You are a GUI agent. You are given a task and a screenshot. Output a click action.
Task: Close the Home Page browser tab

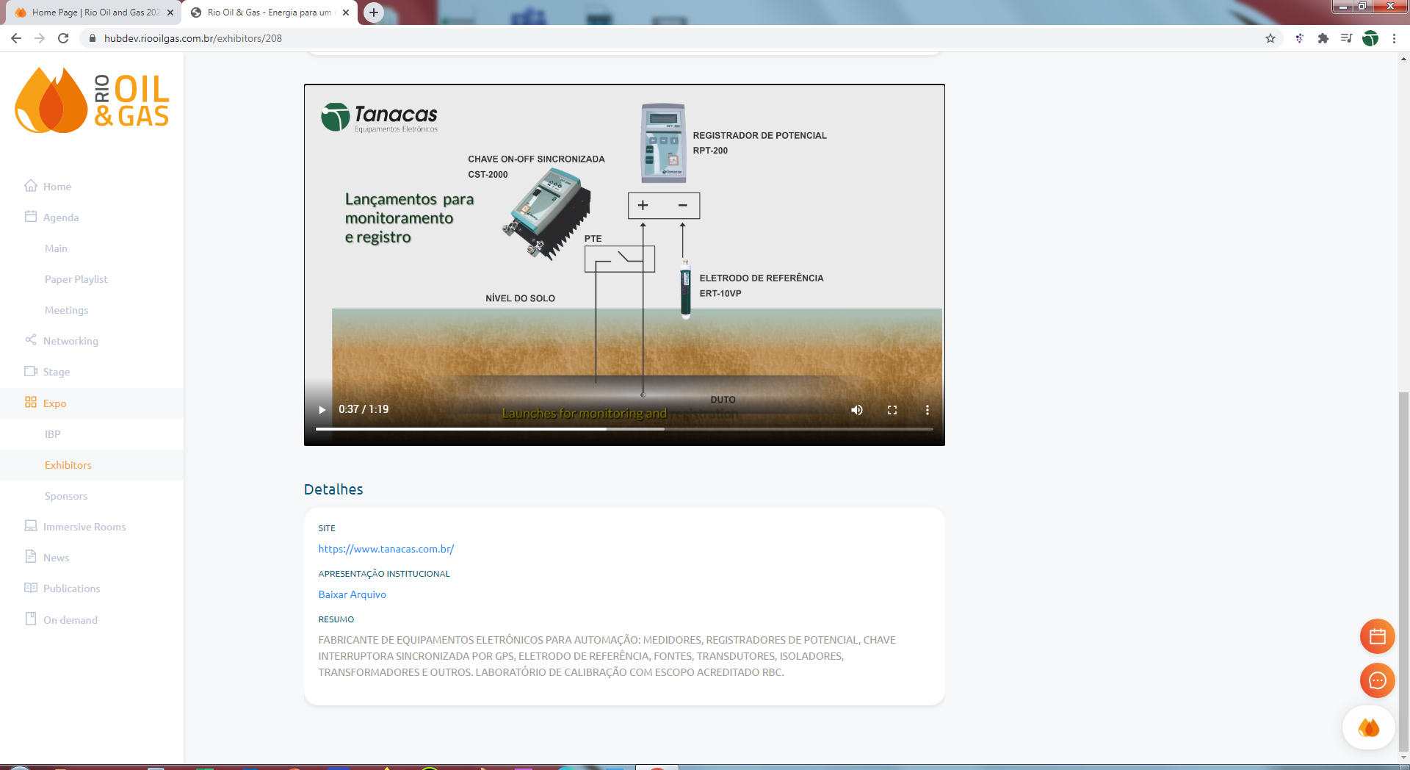pyautogui.click(x=170, y=12)
